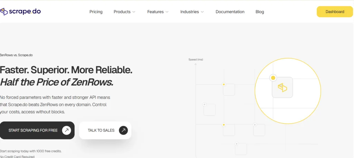Click 'Faster. Superior. More Reliable.' heading

coord(66,70)
